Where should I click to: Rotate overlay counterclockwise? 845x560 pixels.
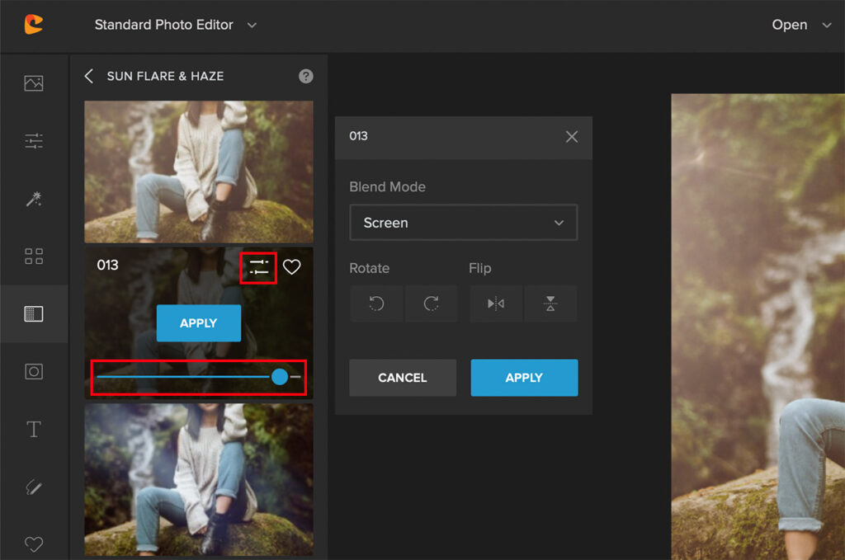[x=376, y=304]
